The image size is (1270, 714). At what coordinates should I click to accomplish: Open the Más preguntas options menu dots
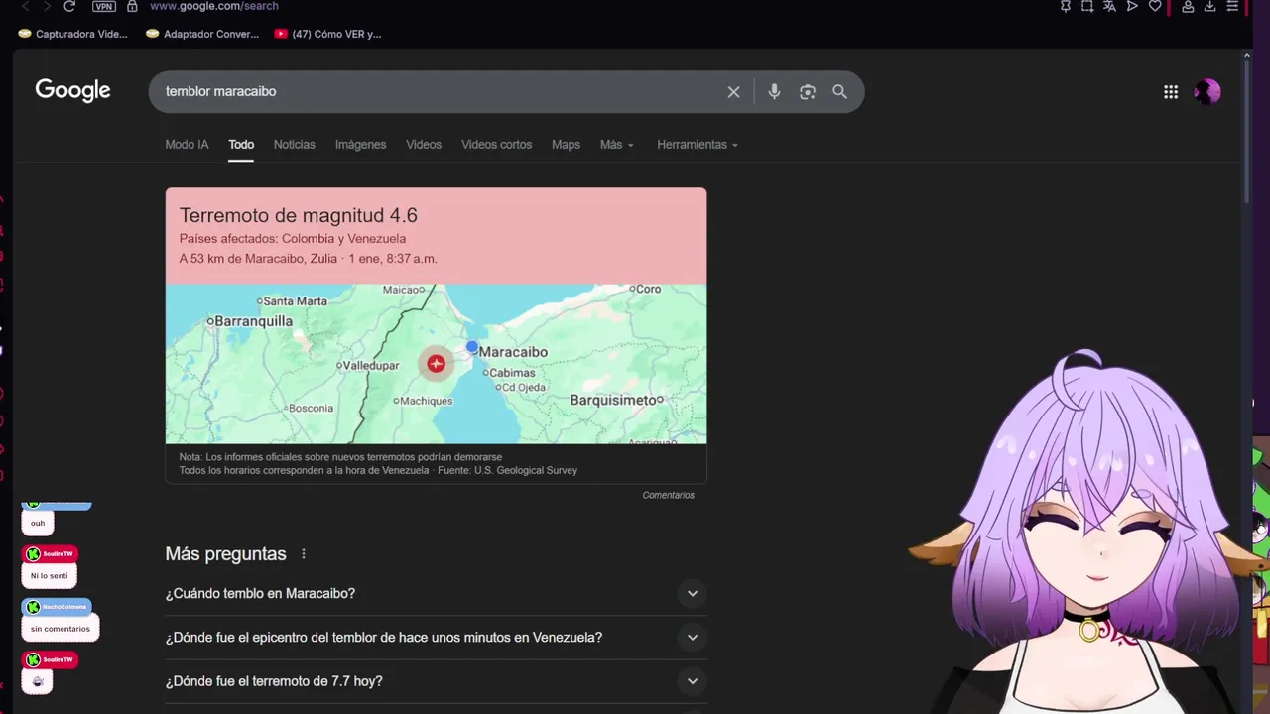click(x=304, y=554)
